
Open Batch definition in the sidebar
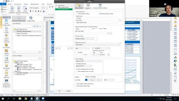[x=6, y=75]
